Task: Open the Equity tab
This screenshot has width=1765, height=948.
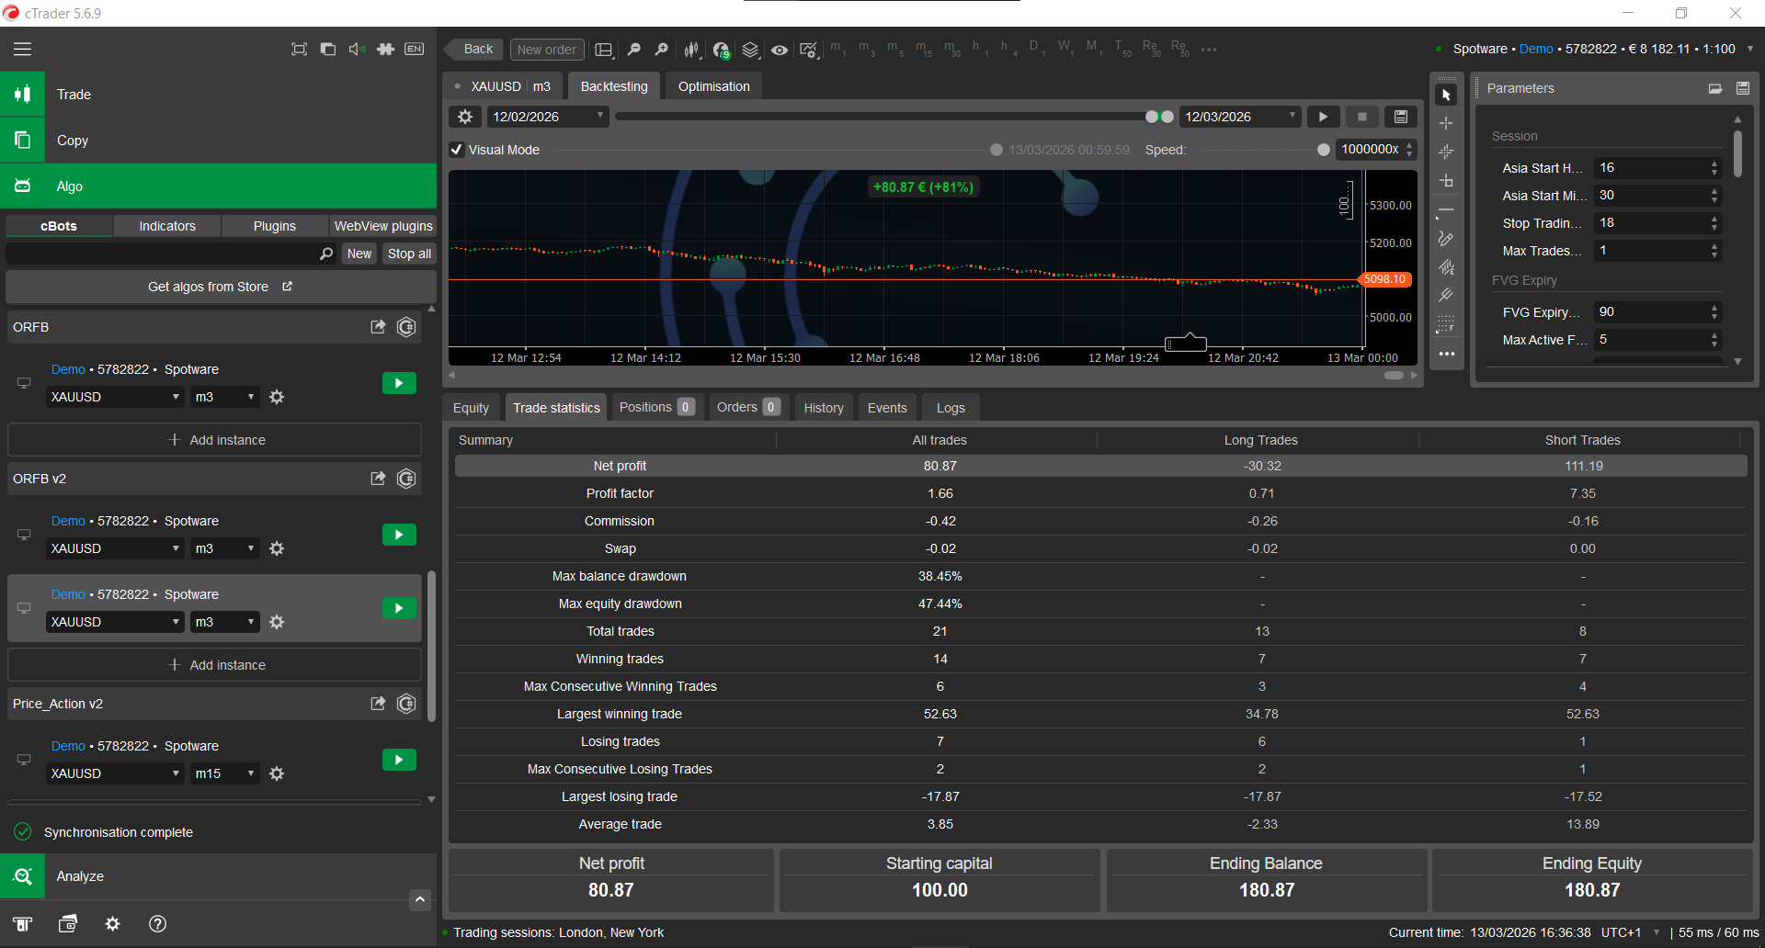Action: 471,408
